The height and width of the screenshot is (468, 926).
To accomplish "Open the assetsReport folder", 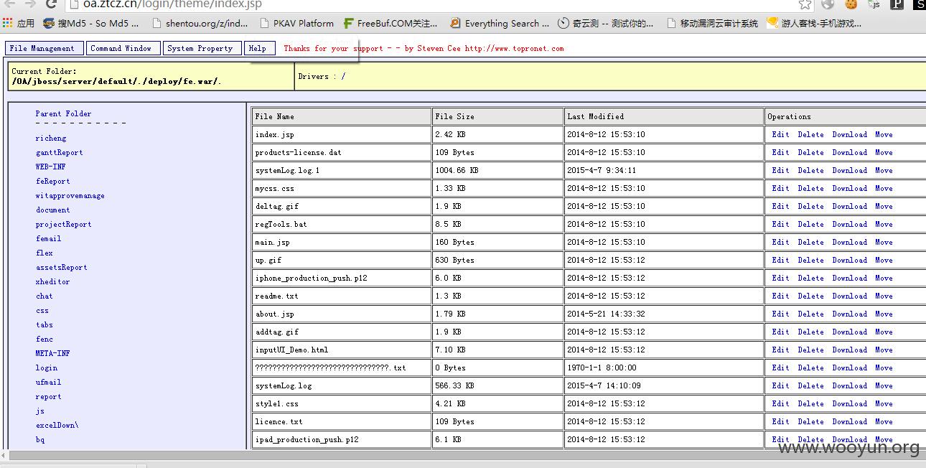I will 62,267.
